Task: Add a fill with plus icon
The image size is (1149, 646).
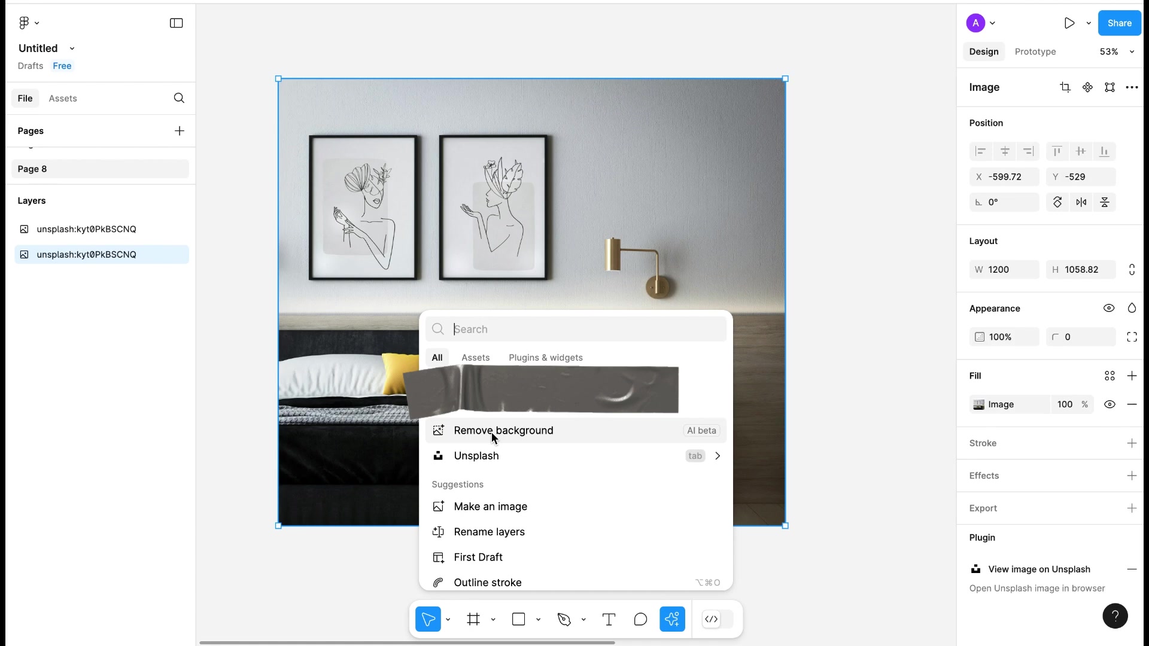Action: coord(1132,376)
